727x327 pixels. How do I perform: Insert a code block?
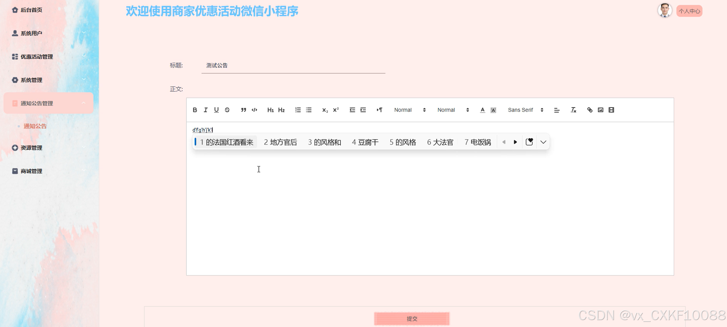[x=254, y=110]
